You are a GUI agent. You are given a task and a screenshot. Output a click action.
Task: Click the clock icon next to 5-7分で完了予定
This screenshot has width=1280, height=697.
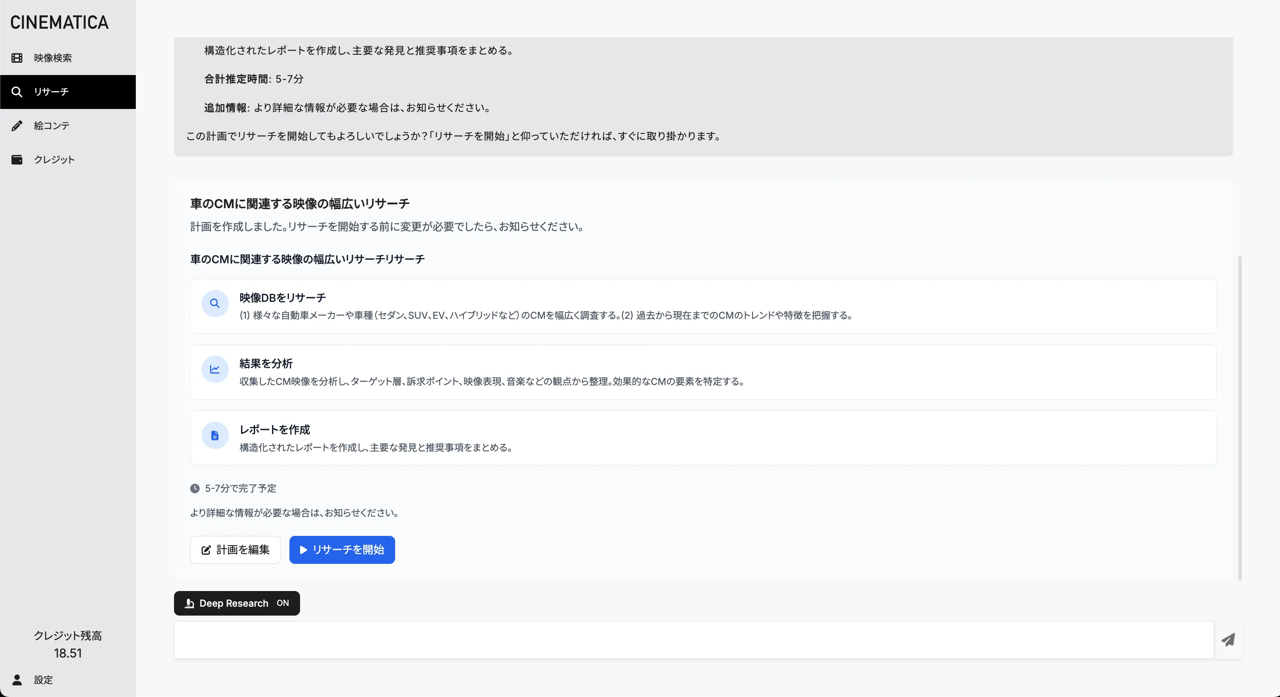(195, 488)
